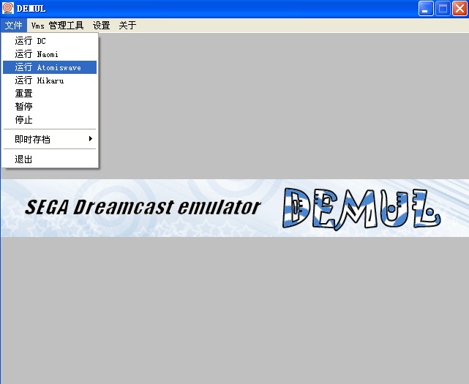This screenshot has width=469, height=384.
Task: Open the 设置 menu
Action: click(102, 26)
